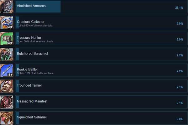Screen dimensions: 188x125
Task: Click 'Obtain 15% of all battle trophies' description
Action: [x=35, y=73]
